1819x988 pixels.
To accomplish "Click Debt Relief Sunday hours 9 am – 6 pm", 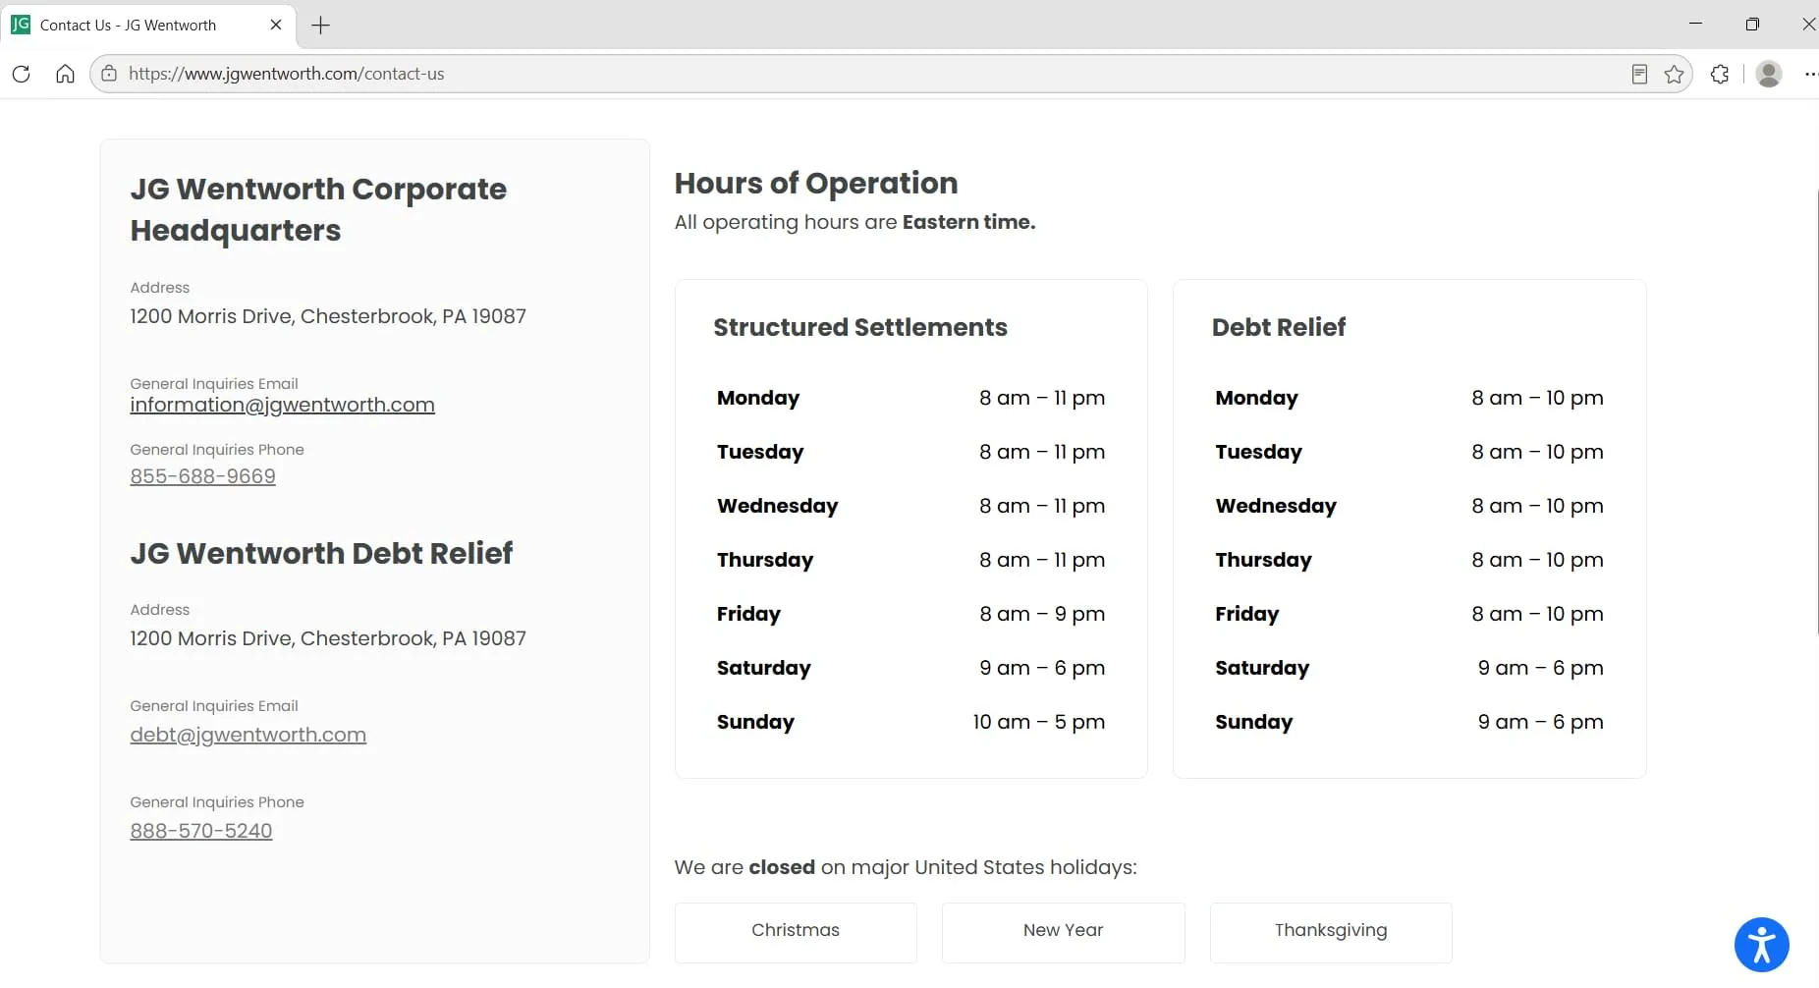I will (x=1540, y=722).
